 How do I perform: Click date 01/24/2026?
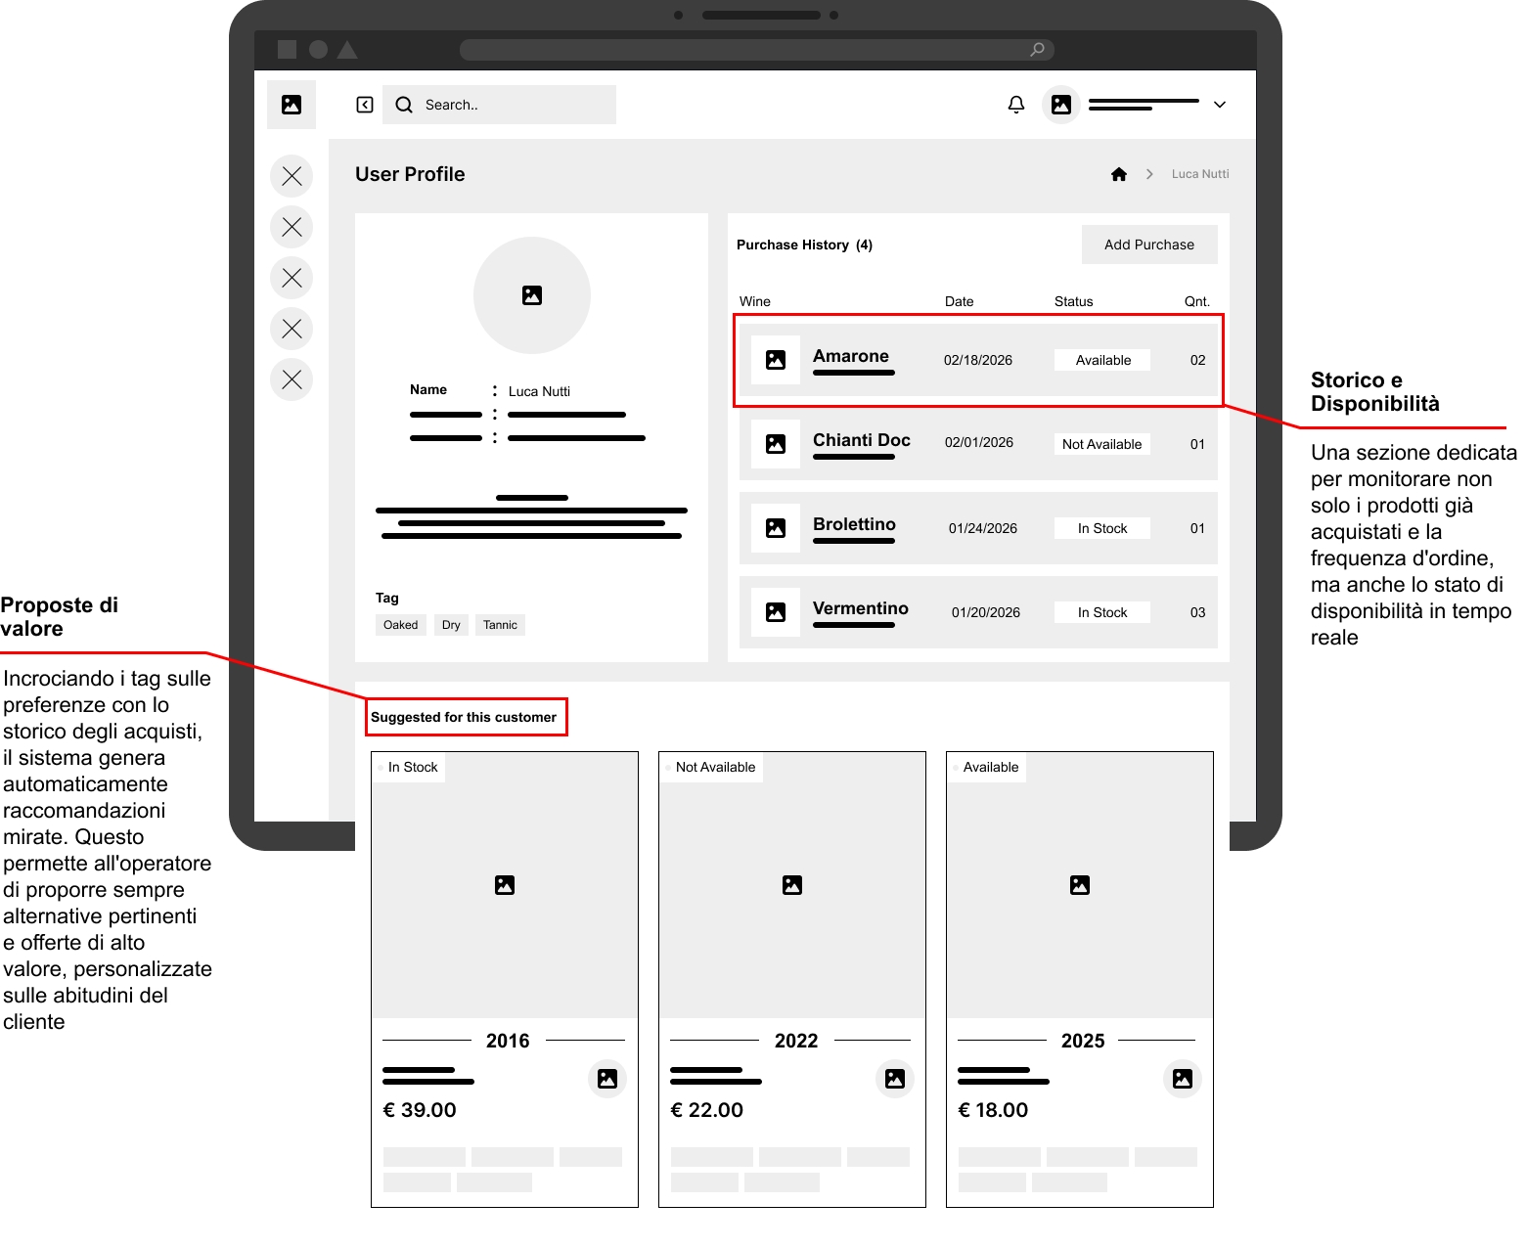click(983, 528)
